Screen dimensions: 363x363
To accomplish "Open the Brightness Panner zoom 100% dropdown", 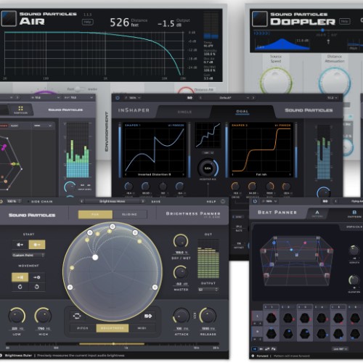I will point(14,201).
